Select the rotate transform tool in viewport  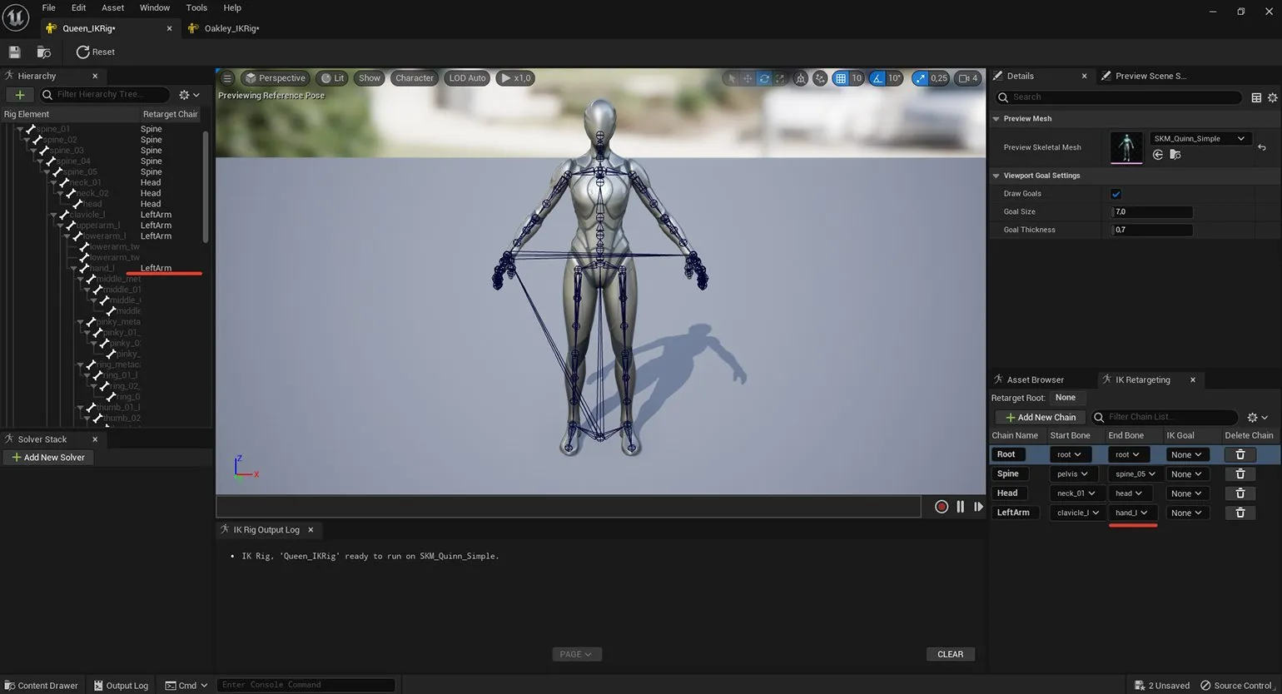point(763,78)
